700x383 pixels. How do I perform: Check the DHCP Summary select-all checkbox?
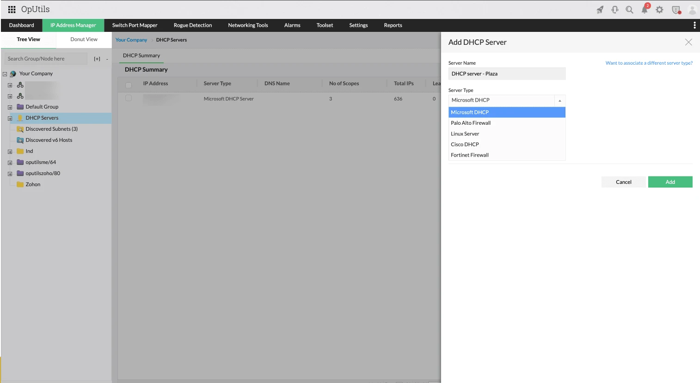pos(128,83)
